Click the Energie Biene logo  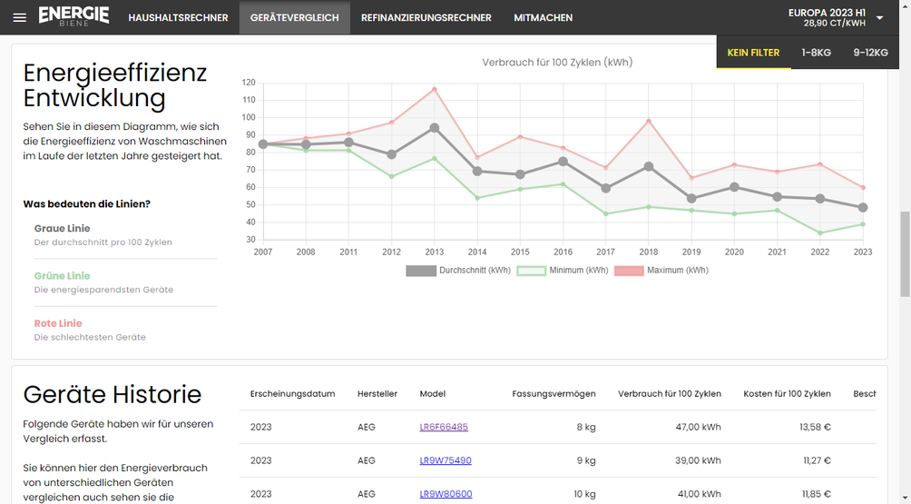click(x=73, y=16)
